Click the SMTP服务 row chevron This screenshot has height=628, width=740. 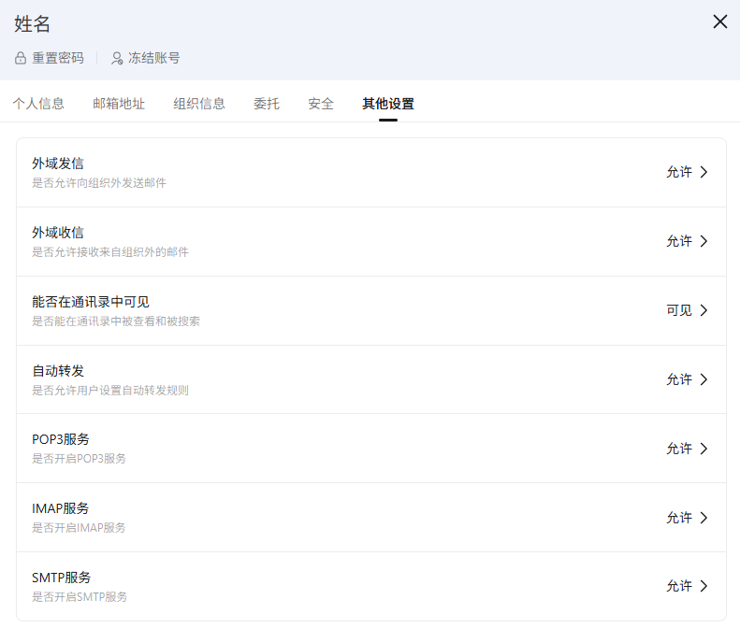(704, 586)
